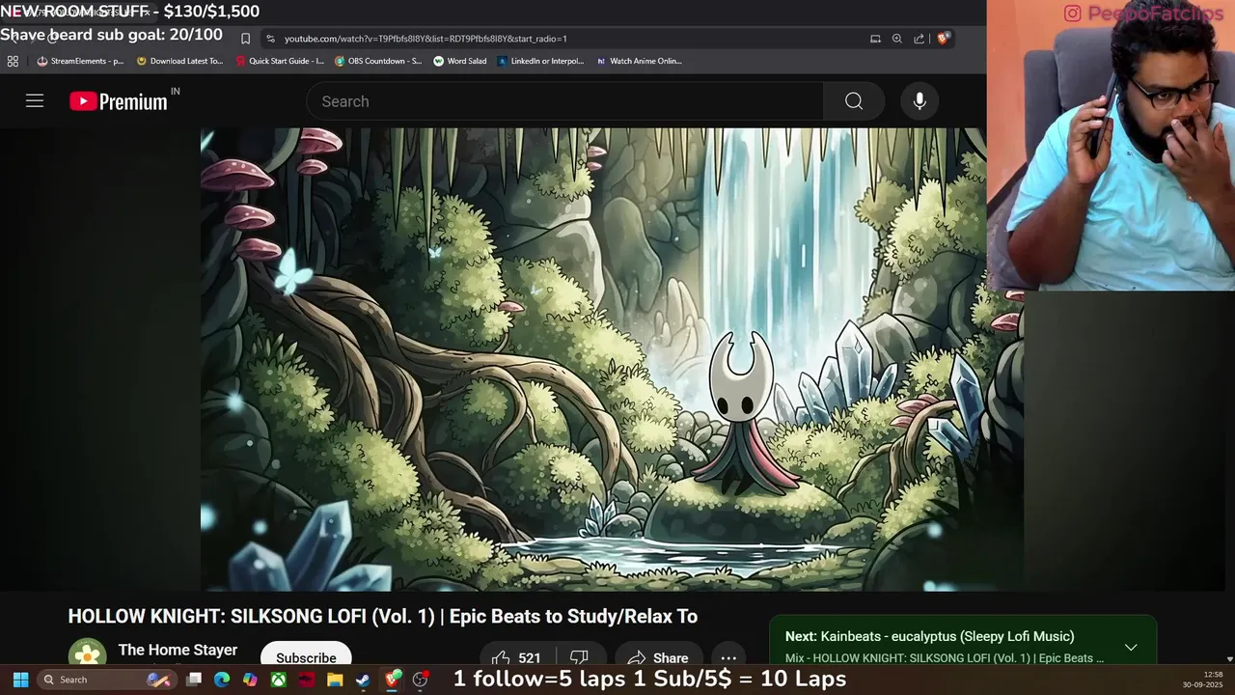Open the red app icon beside Xbox
The height and width of the screenshot is (695, 1235).
click(x=307, y=680)
